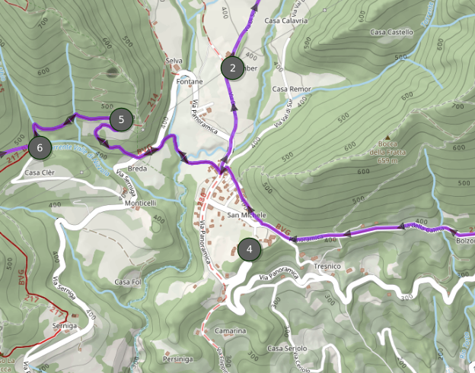Image resolution: width=475 pixels, height=373 pixels.
Task: Click the Breda place label
Action: coord(137,169)
